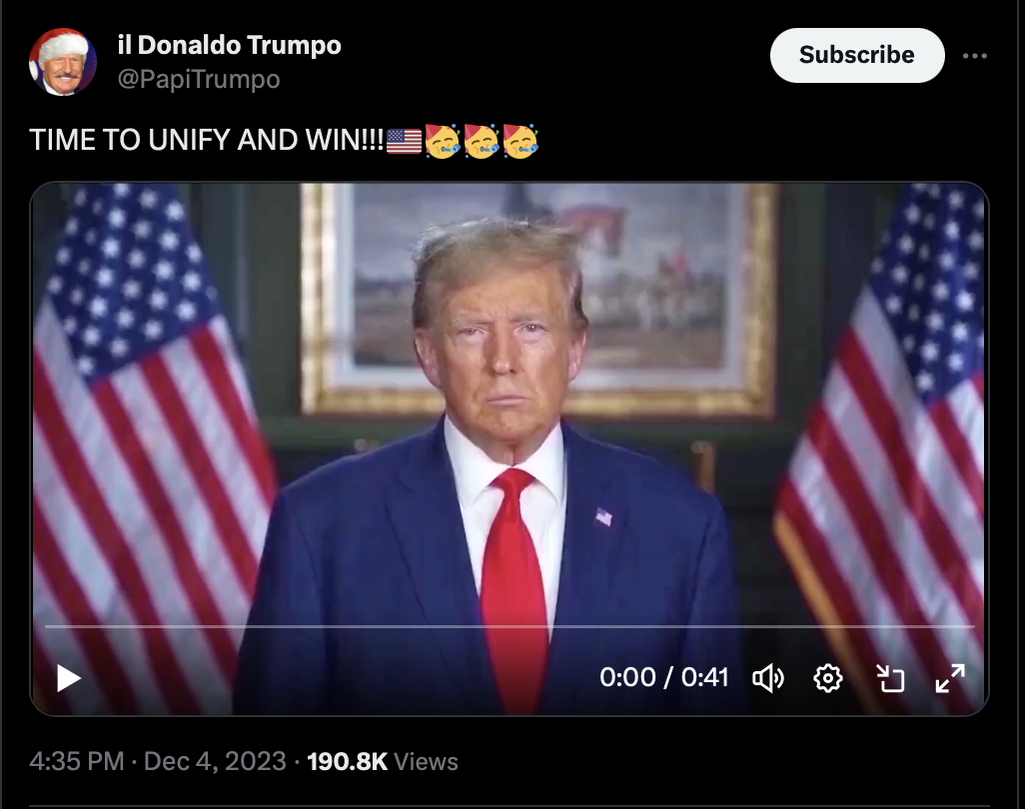
Task: Click the 190.8K Views count
Action: [x=383, y=761]
